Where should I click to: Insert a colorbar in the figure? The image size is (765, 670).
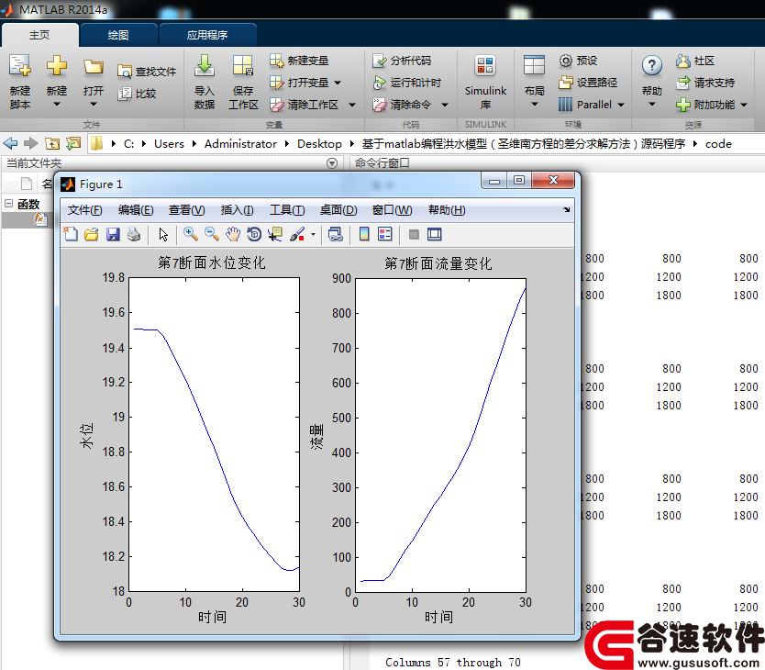click(364, 234)
